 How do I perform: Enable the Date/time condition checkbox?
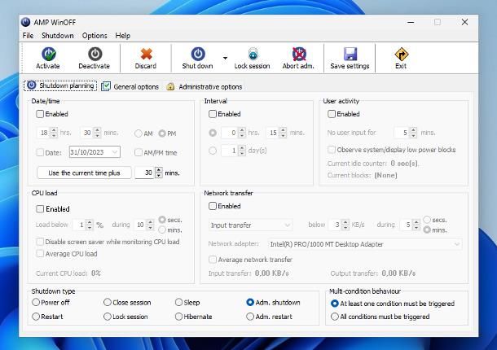click(40, 114)
